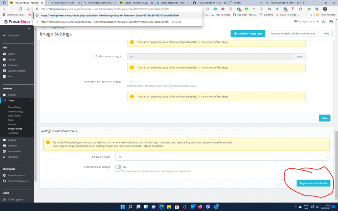Click the Product picture height field
The image size is (338, 211).
211,57
